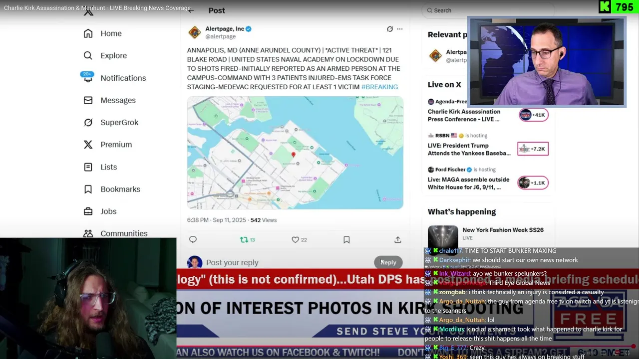The height and width of the screenshot is (359, 639).
Task: Click Alertpage, Inc profile avatar on post
Action: (x=194, y=32)
